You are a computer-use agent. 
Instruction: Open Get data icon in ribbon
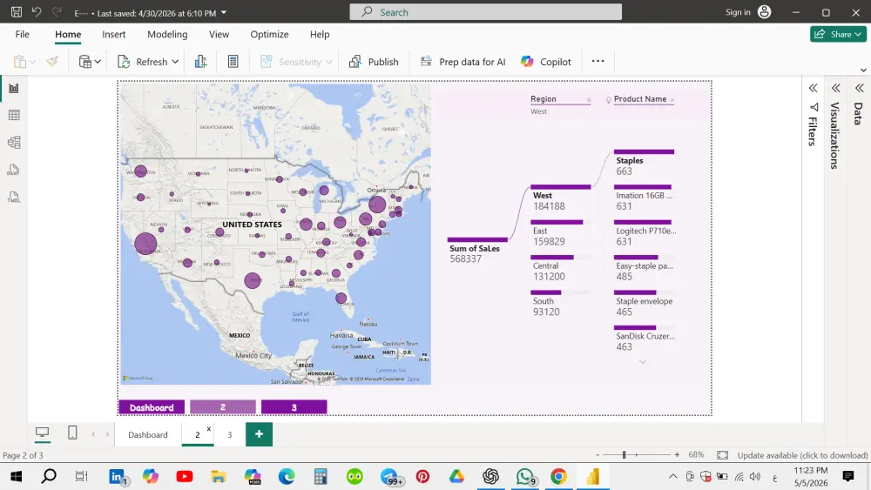(85, 62)
